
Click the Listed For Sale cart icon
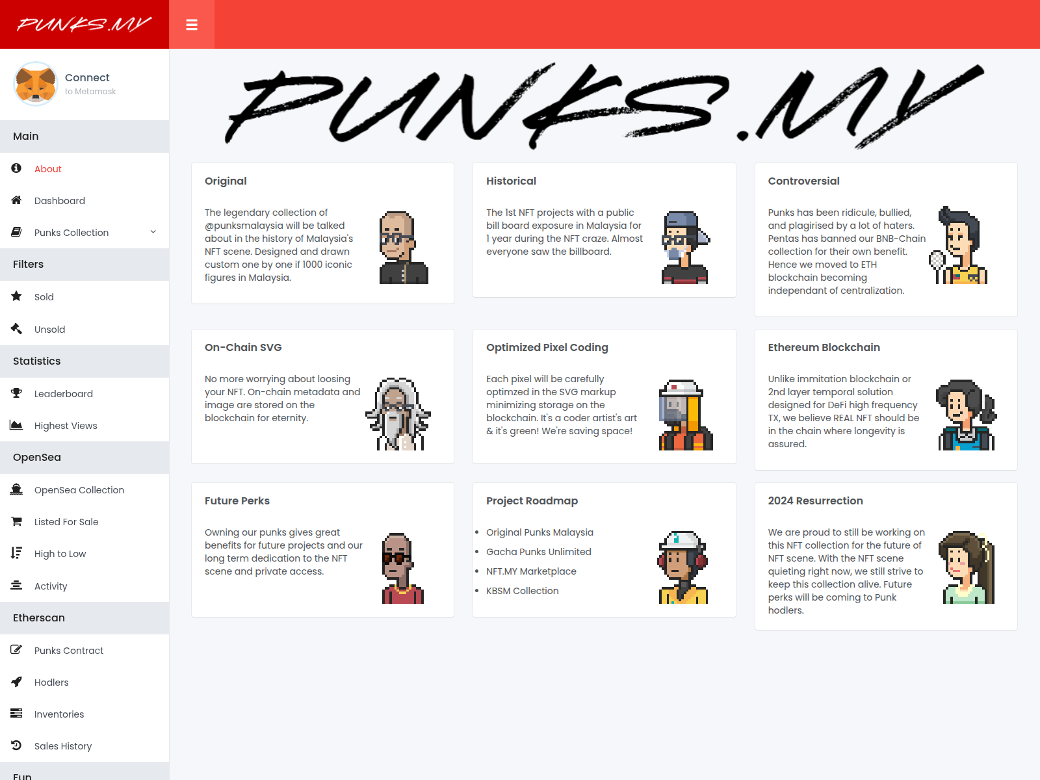click(16, 521)
